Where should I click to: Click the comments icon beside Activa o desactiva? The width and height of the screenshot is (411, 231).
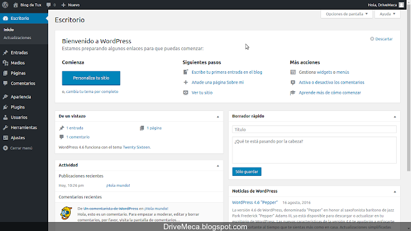pyautogui.click(x=293, y=82)
